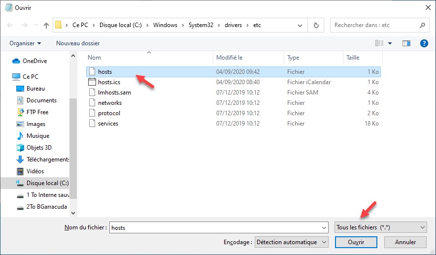Expand the address bar history dropdown
The width and height of the screenshot is (436, 255).
[302, 25]
